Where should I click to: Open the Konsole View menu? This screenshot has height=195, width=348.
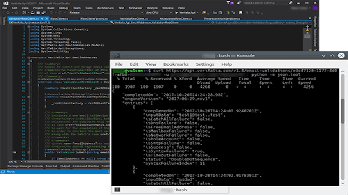click(151, 64)
